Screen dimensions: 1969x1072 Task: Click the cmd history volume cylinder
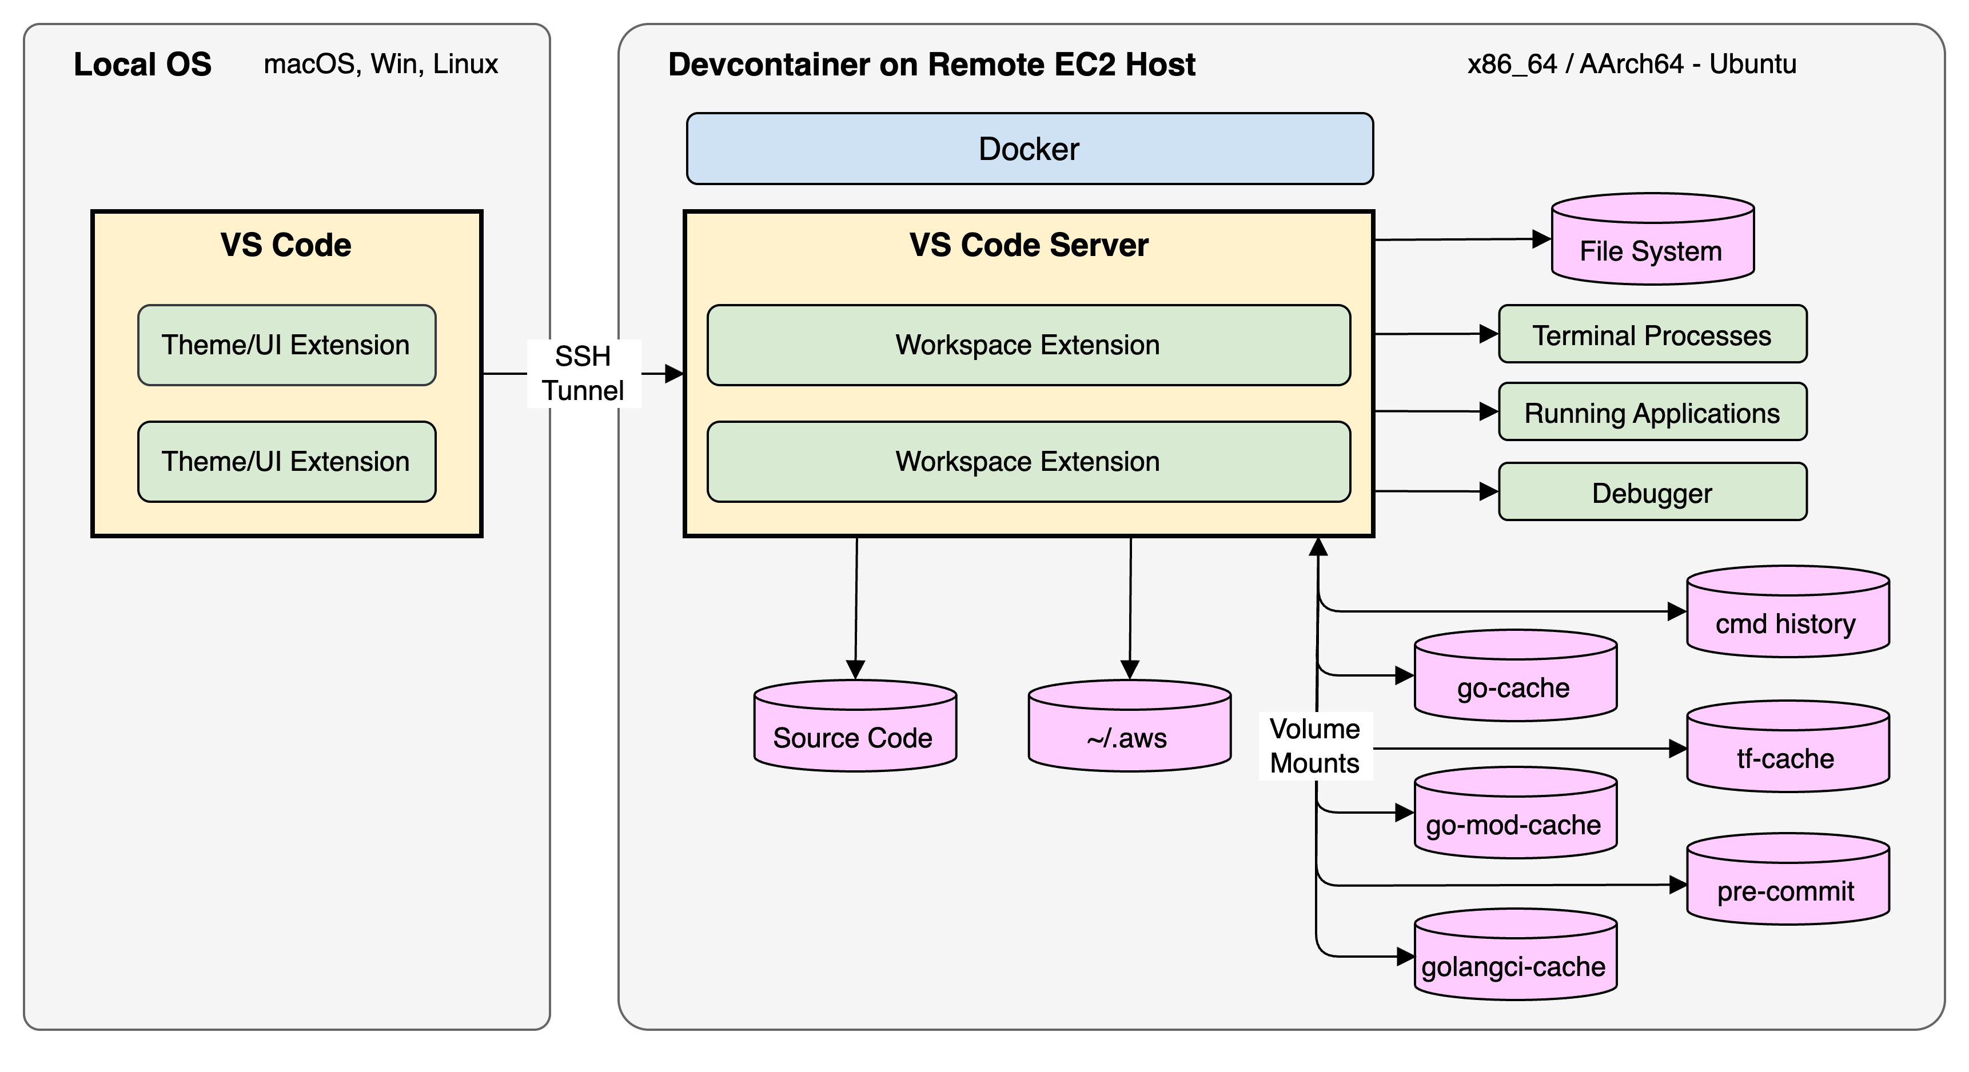[1788, 611]
